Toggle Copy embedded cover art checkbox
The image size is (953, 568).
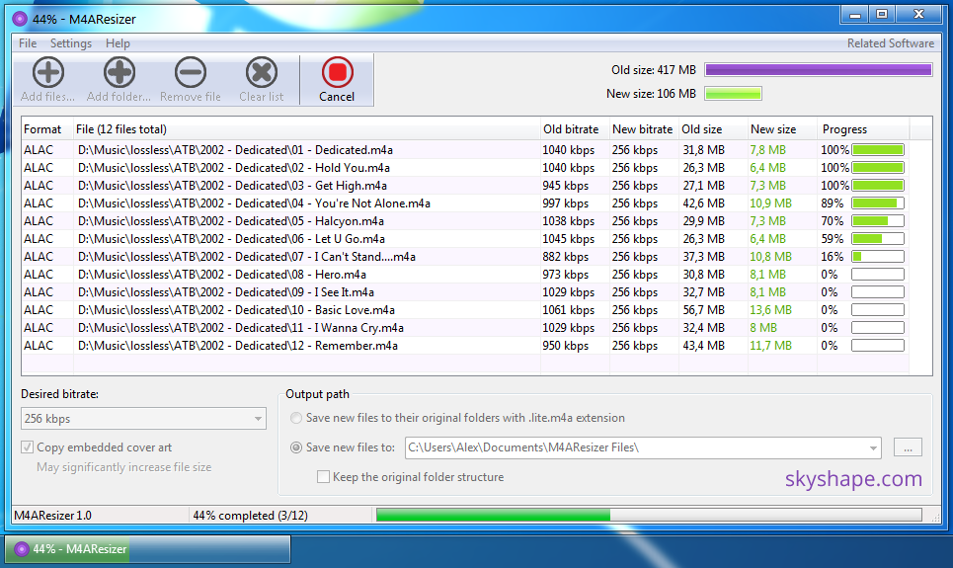[x=28, y=447]
